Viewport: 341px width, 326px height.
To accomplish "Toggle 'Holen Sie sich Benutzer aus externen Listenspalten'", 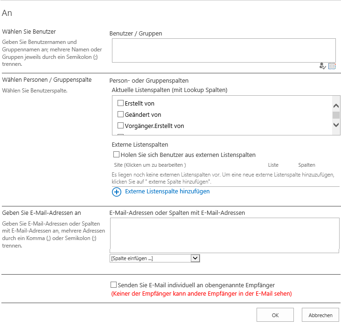I will [x=117, y=155].
